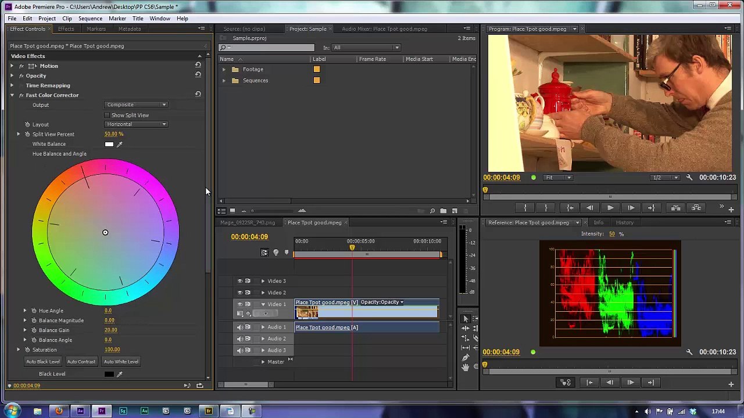Image resolution: width=744 pixels, height=418 pixels.
Task: Click the Lift button in Program monitor
Action: tap(675, 208)
